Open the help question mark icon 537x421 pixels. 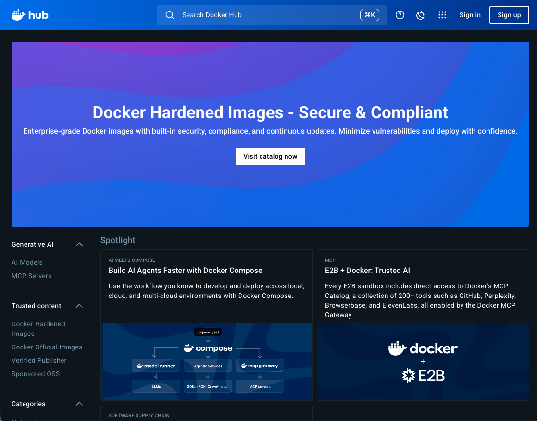(400, 15)
